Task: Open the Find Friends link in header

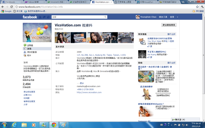Action: tap(163, 17)
